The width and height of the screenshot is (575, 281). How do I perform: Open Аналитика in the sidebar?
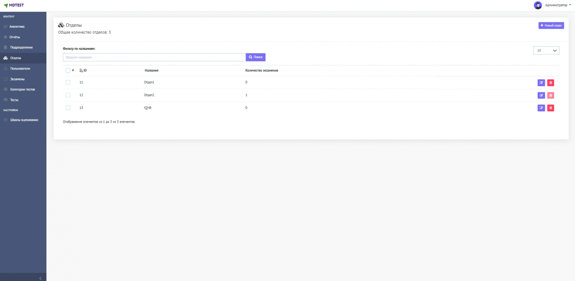pos(17,27)
